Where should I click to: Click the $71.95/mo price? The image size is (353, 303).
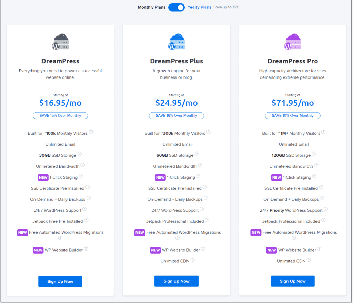click(293, 103)
